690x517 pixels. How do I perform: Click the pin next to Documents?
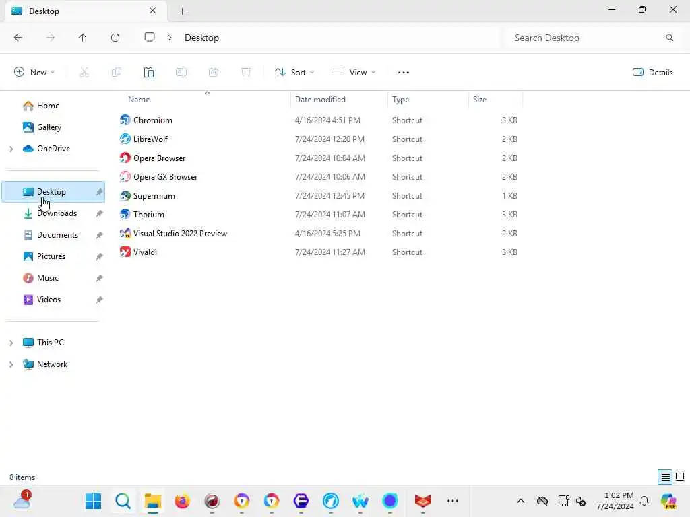pyautogui.click(x=100, y=235)
